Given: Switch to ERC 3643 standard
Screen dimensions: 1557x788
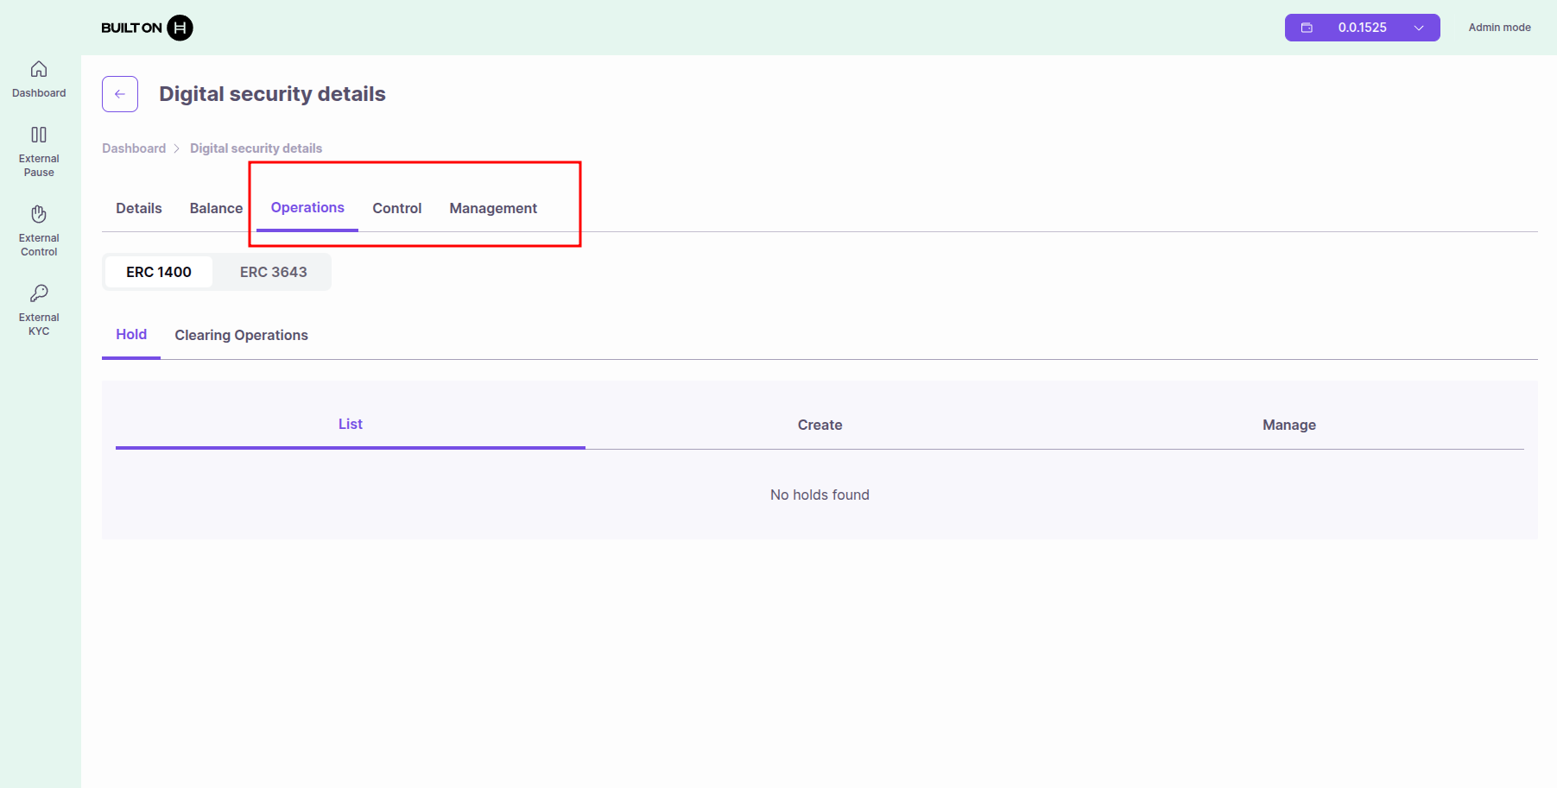Looking at the screenshot, I should coord(273,272).
